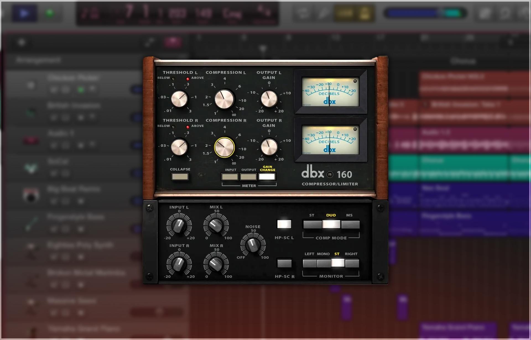Viewport: 531px width, 340px height.
Task: Click the COMP MODE label
Action: pos(331,238)
